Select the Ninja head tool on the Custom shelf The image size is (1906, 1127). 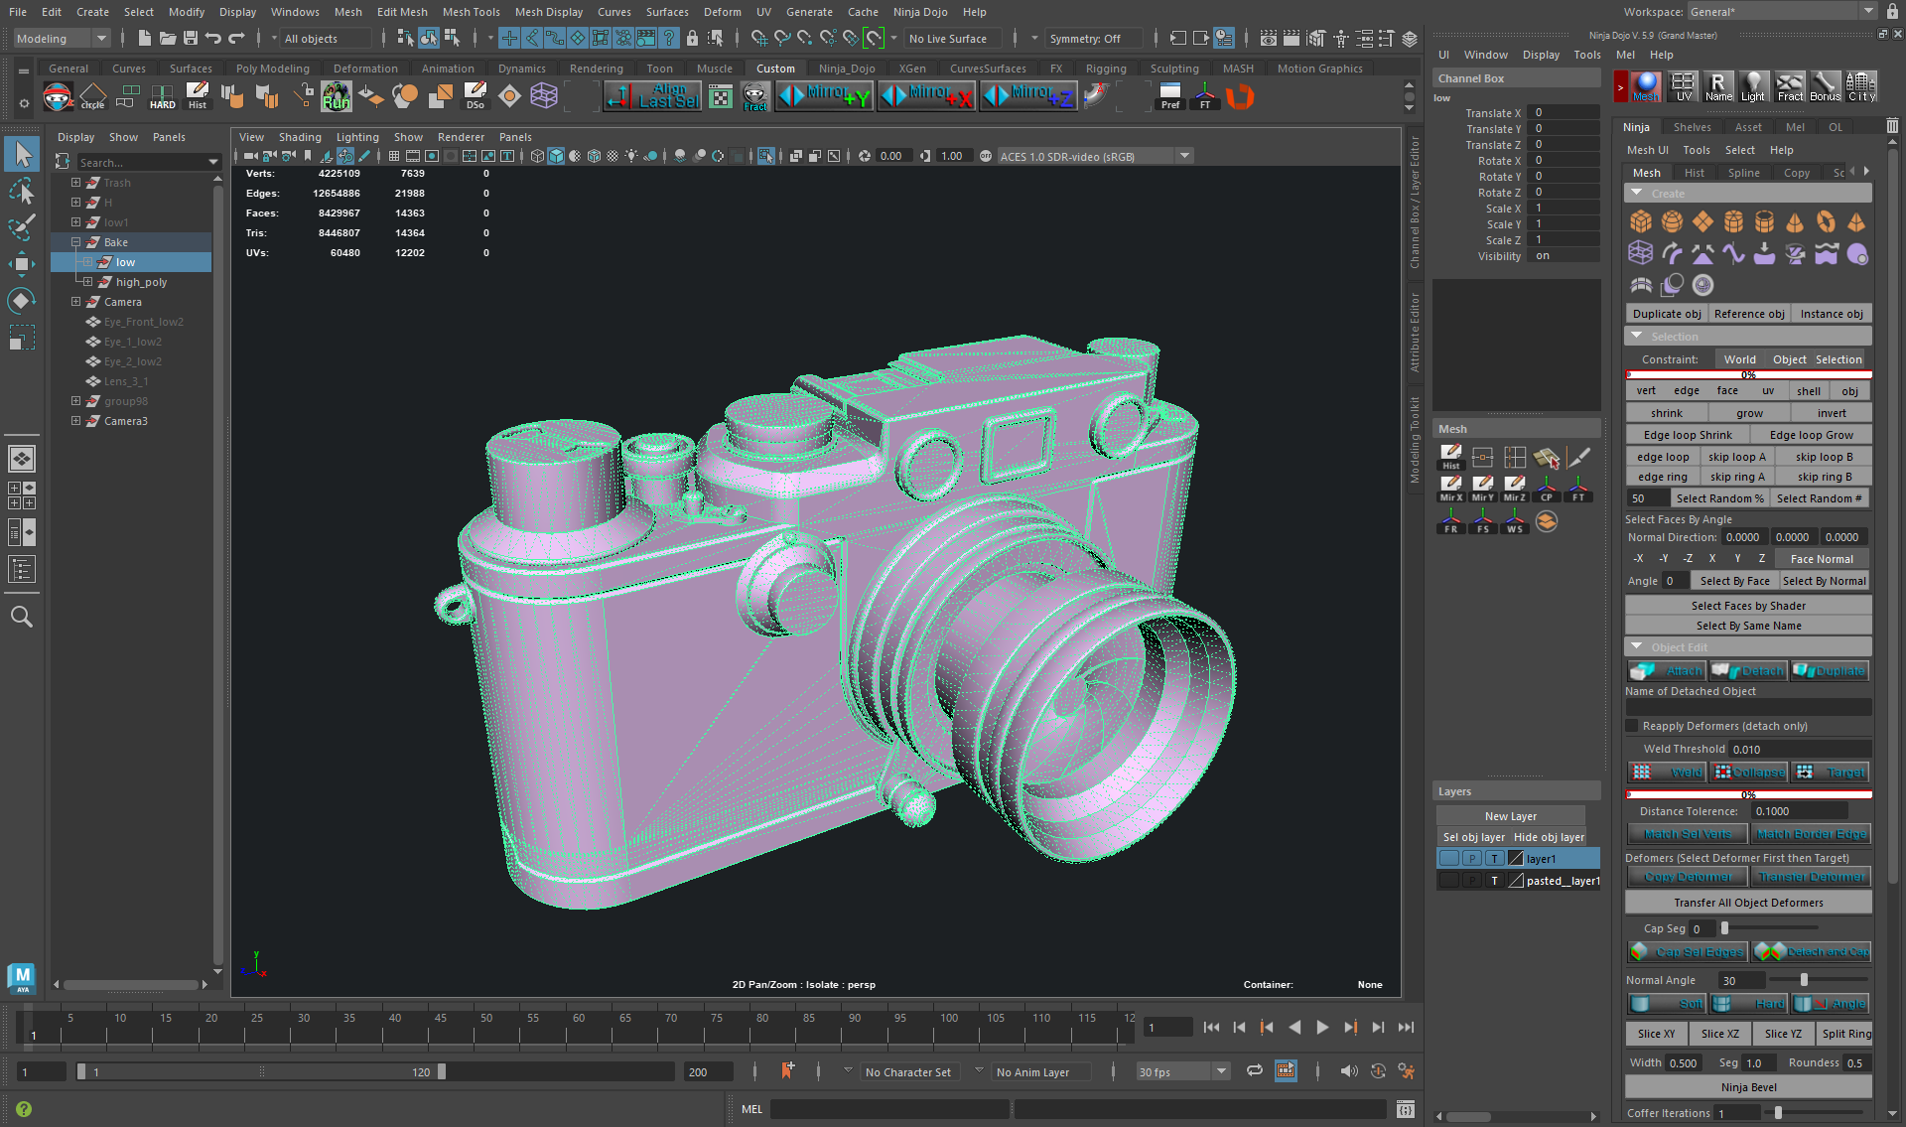57,96
